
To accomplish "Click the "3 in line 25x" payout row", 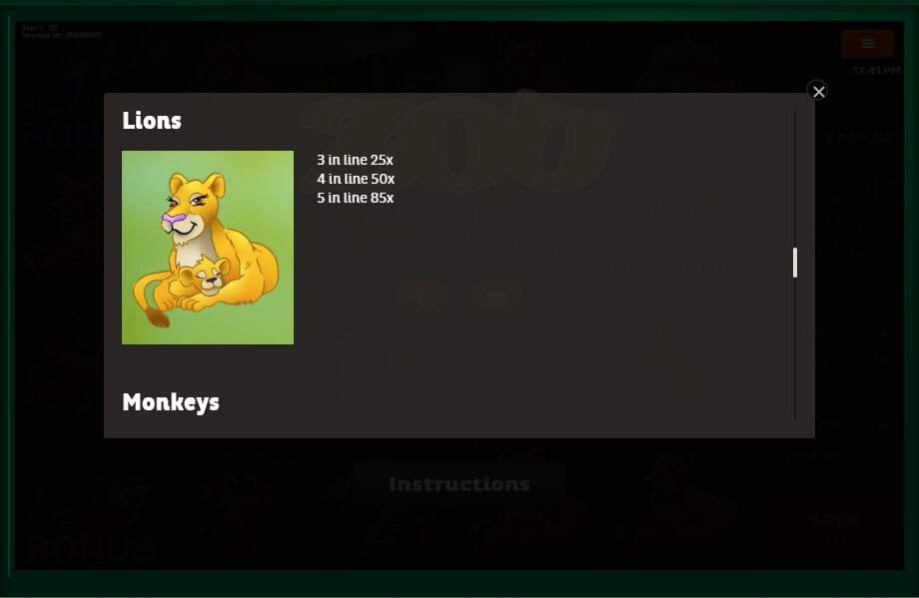I will point(356,160).
